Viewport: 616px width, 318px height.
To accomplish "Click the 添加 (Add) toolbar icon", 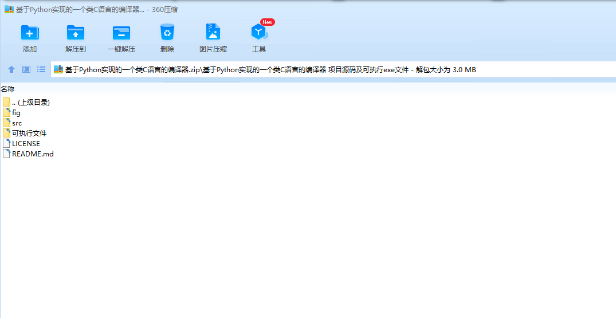I will [30, 33].
